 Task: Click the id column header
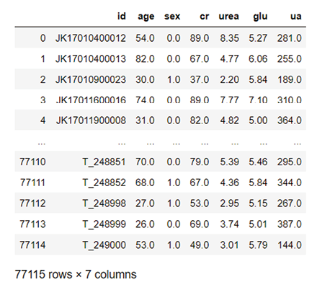[122, 17]
